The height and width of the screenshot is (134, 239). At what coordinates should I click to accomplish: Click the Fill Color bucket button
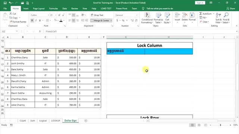[x=55, y=20]
